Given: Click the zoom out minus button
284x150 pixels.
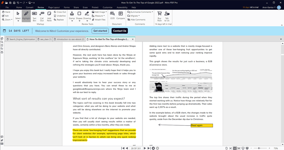Looking at the screenshot, I should point(251,148).
